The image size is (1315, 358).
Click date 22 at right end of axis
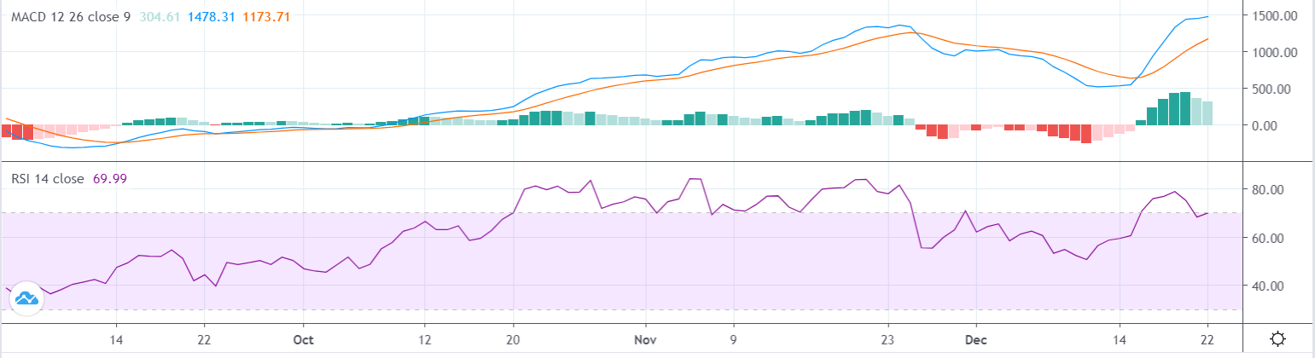coord(1207,339)
